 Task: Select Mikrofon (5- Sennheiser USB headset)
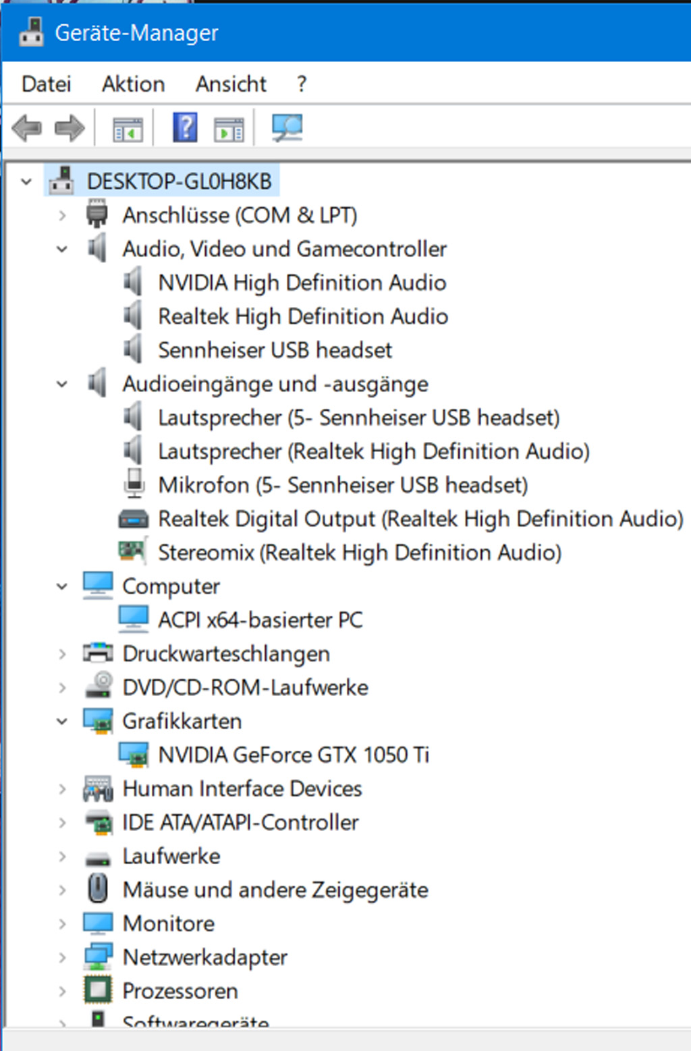pyautogui.click(x=343, y=485)
